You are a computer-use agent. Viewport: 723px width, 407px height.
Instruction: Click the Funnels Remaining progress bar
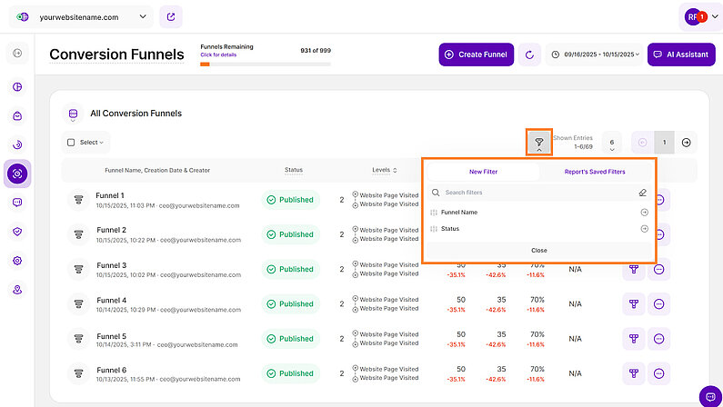tap(265, 64)
